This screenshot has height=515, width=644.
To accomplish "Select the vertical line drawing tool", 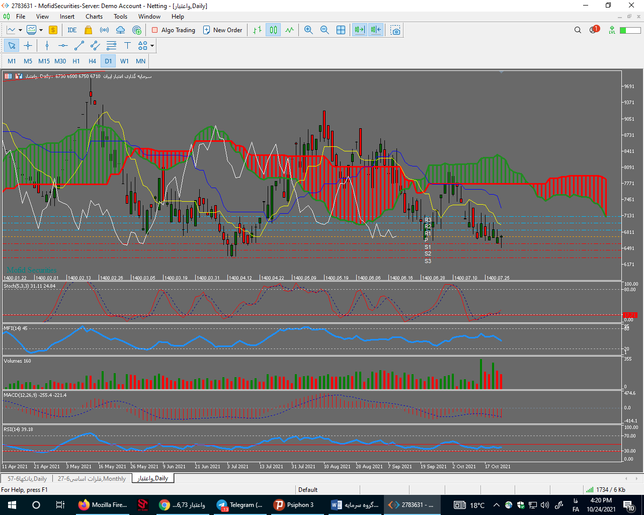I will (47, 46).
